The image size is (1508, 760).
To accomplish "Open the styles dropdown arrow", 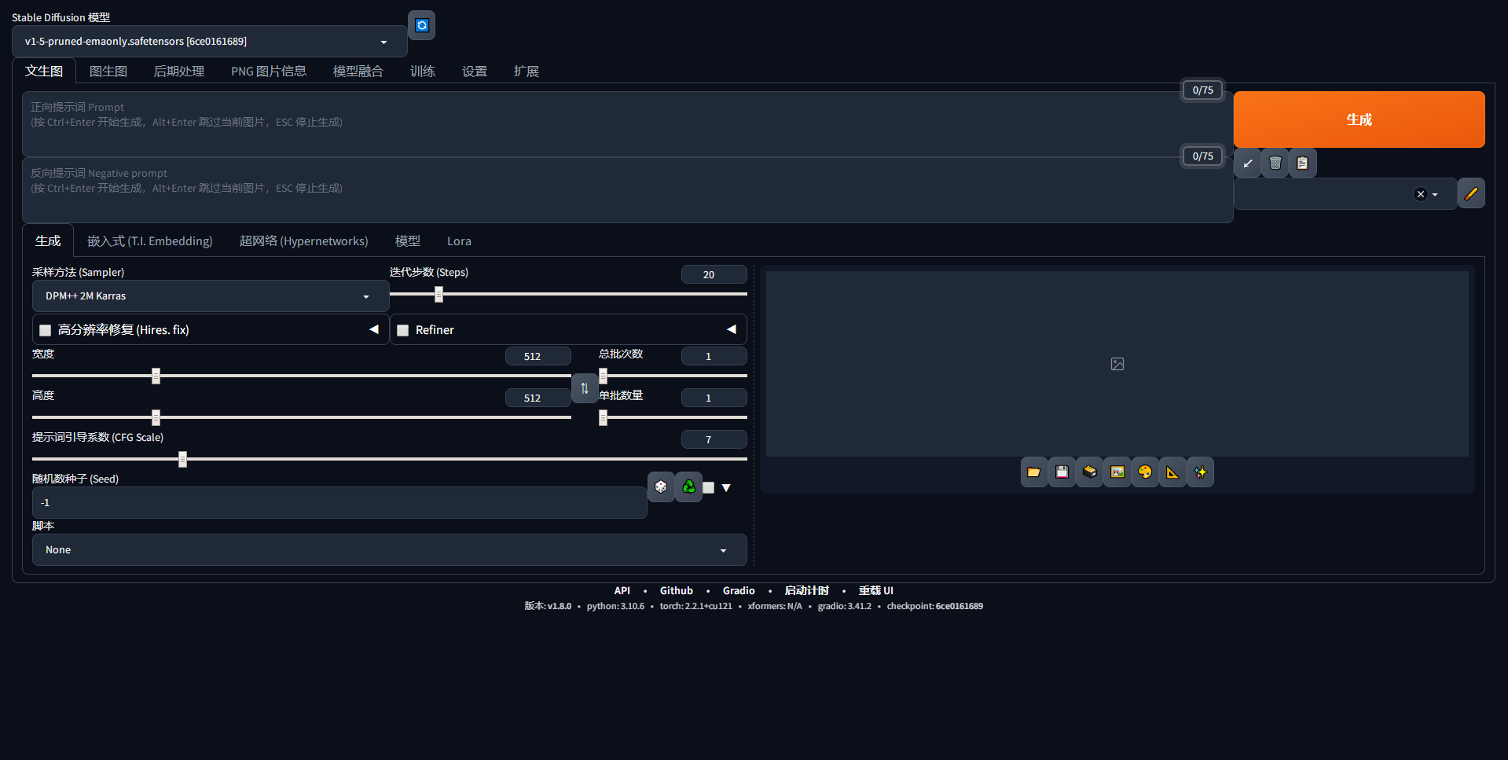I will [x=1435, y=195].
